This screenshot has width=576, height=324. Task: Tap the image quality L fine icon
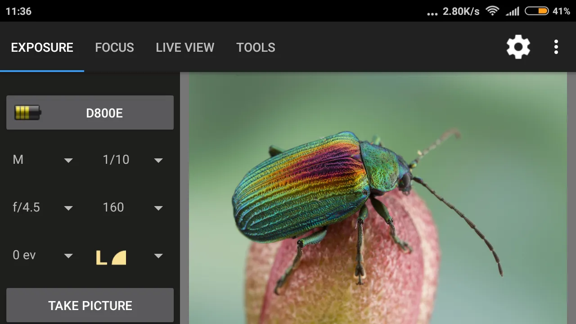(x=111, y=257)
